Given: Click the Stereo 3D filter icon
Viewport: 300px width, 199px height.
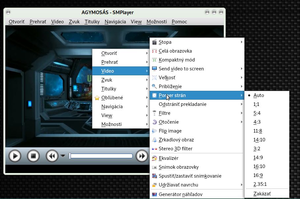Looking at the screenshot, I should pos(154,149).
